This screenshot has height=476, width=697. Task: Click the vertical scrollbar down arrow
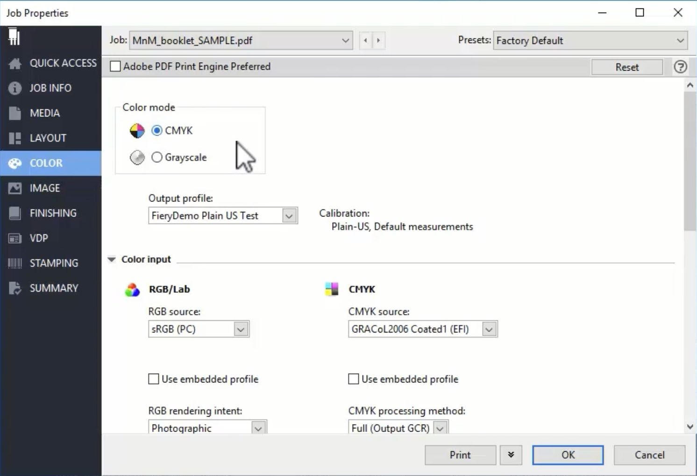(690, 426)
